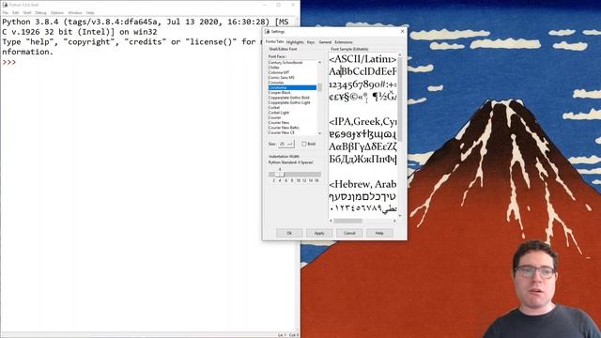The image size is (601, 338).
Task: Click the Python icon in Shell title bar
Action: [5, 5]
